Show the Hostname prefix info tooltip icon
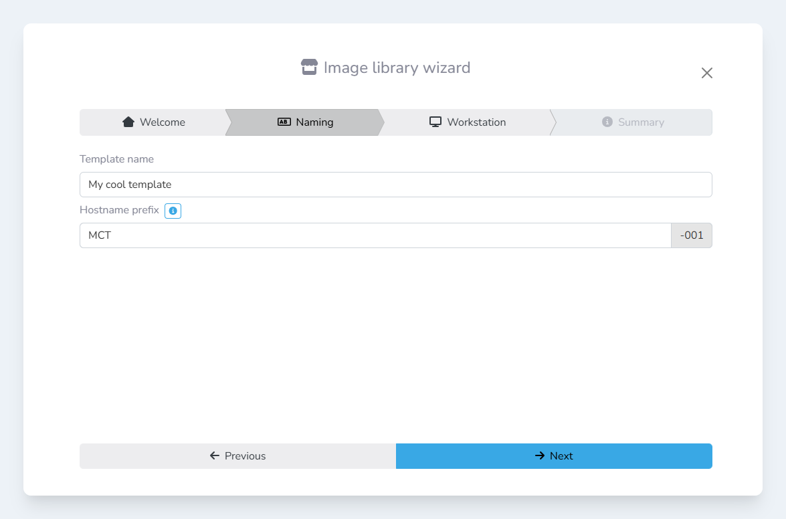 click(x=173, y=211)
